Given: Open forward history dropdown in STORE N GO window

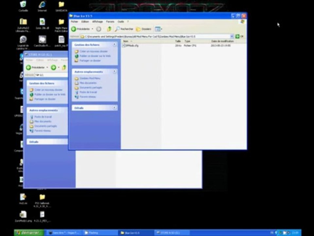Looking at the screenshot, I should click(59, 68).
